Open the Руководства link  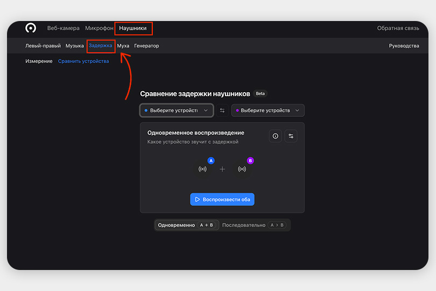coord(404,46)
